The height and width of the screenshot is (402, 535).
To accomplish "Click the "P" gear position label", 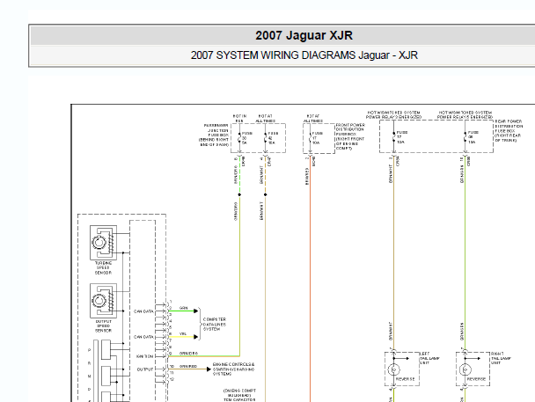I will click(90, 350).
